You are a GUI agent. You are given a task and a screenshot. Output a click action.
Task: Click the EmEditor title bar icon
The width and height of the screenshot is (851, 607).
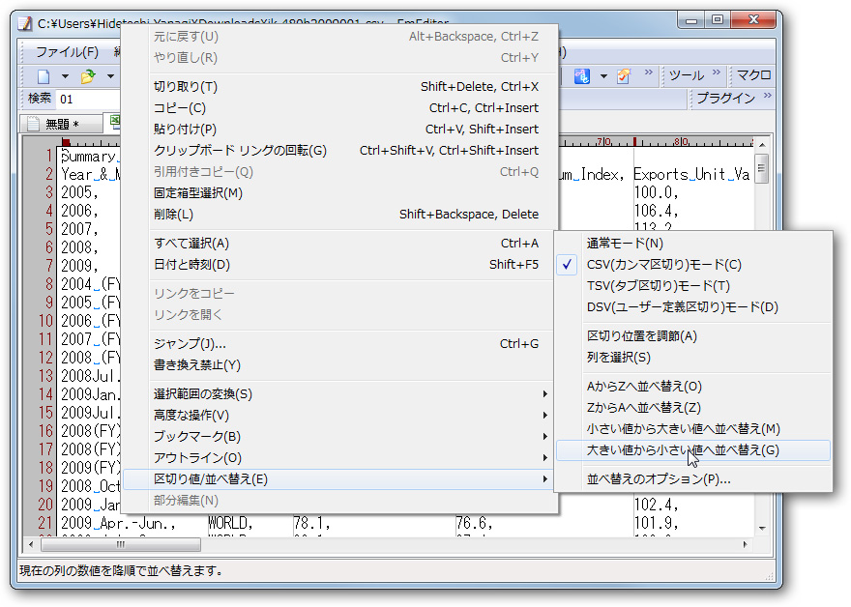pos(24,23)
